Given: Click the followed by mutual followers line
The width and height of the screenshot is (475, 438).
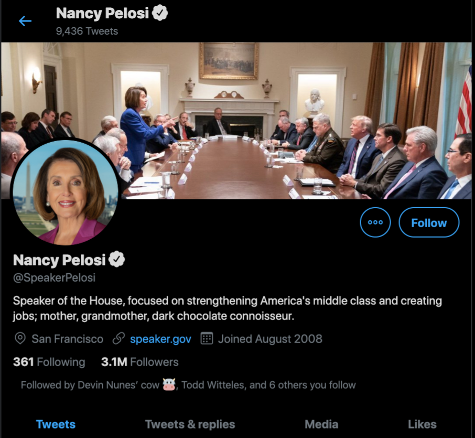Looking at the screenshot, I should (x=188, y=385).
